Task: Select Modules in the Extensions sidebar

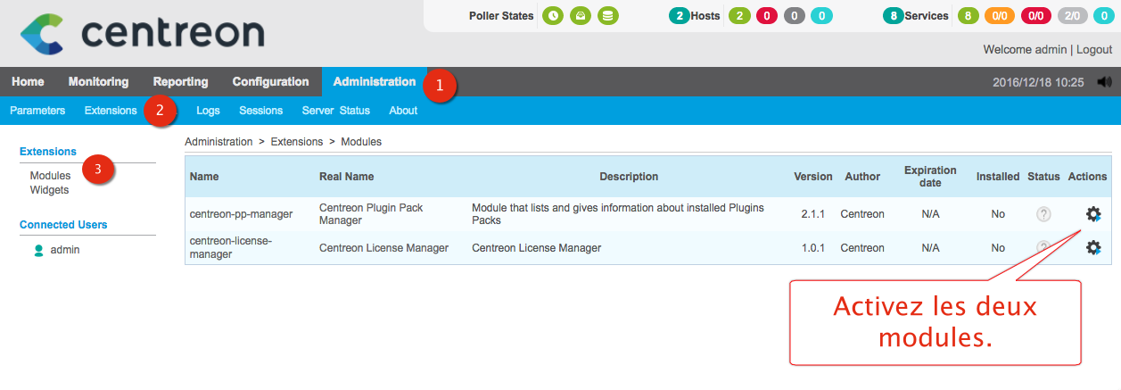Action: (x=50, y=176)
